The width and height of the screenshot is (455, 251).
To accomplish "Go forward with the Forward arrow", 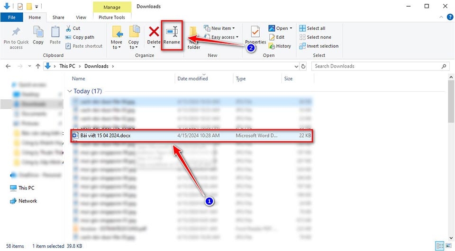I will click(x=20, y=66).
